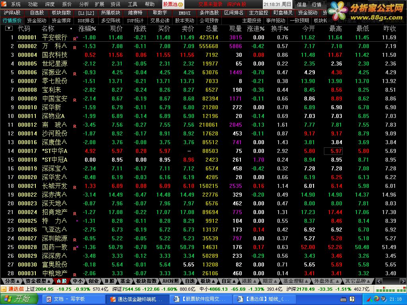Expand the 港股▲ bottom tab menu
407x305 pixels.
click(249, 281)
